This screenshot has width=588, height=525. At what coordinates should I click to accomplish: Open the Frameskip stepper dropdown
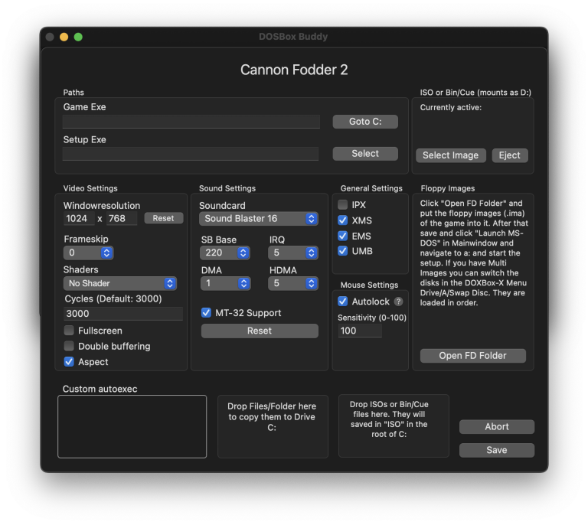tap(89, 253)
